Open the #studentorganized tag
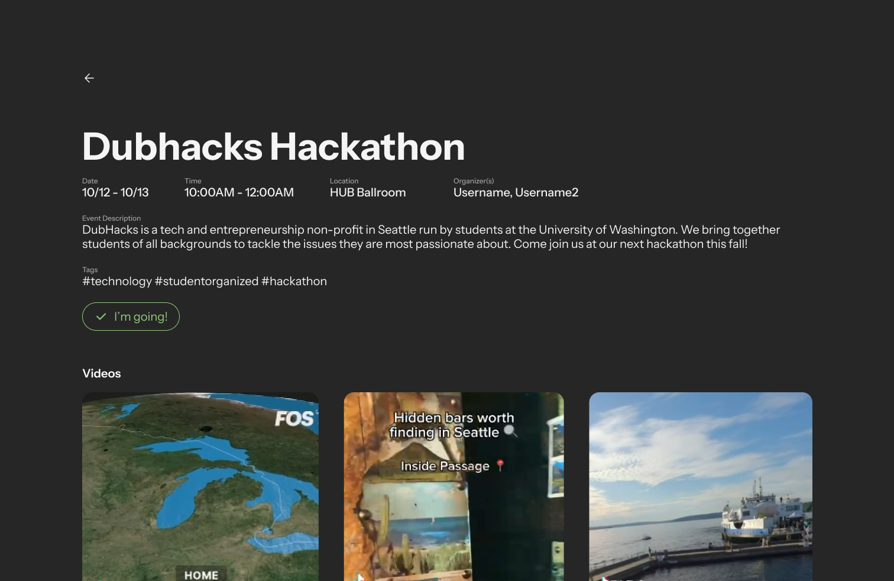The width and height of the screenshot is (894, 581). [x=206, y=281]
